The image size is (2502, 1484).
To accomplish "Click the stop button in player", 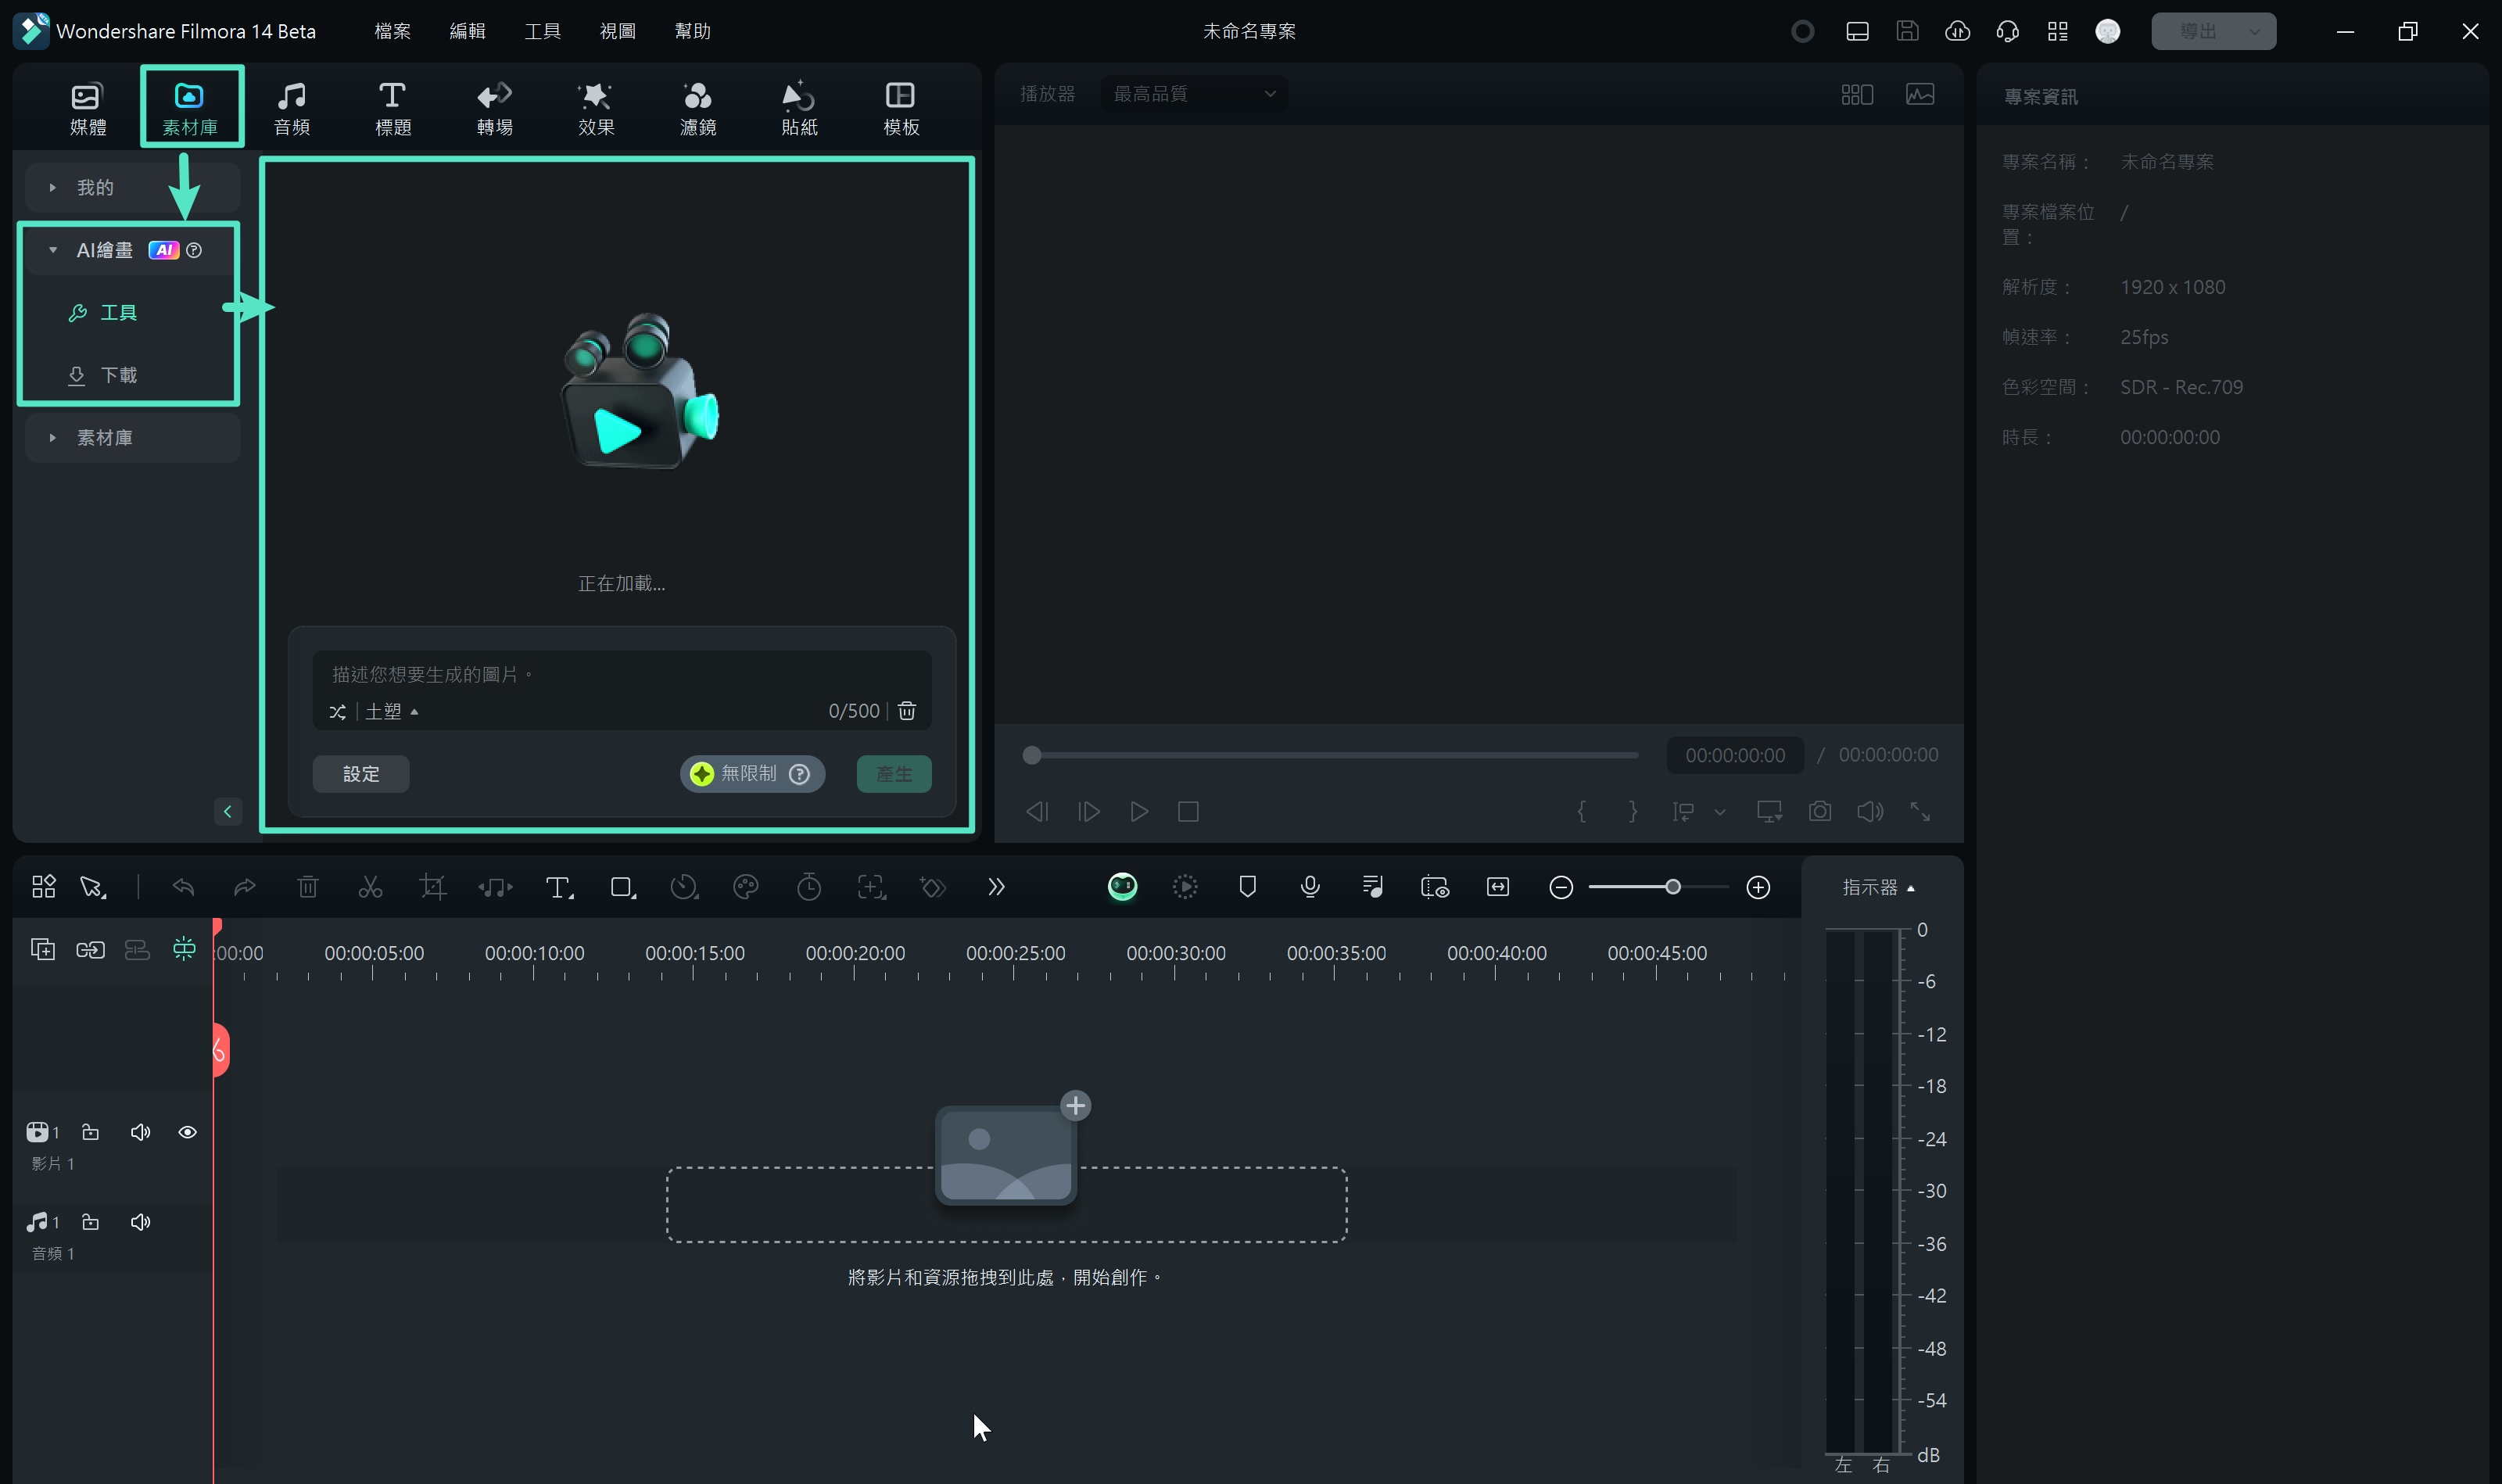I will [1188, 812].
